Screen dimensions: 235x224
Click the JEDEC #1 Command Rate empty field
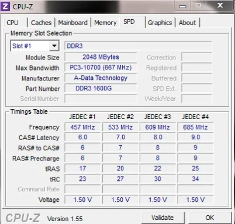82,189
